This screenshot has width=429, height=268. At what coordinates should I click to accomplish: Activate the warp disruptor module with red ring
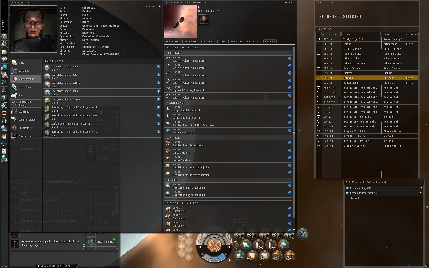click(283, 245)
